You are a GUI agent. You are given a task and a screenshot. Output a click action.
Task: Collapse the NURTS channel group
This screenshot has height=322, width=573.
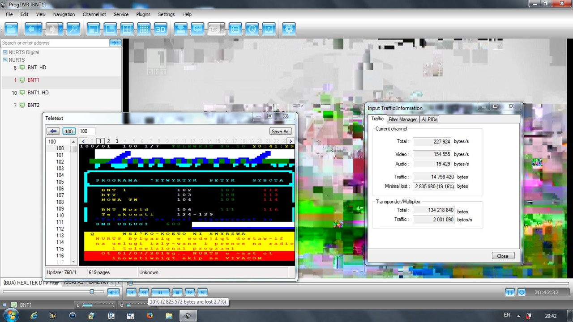(5, 60)
